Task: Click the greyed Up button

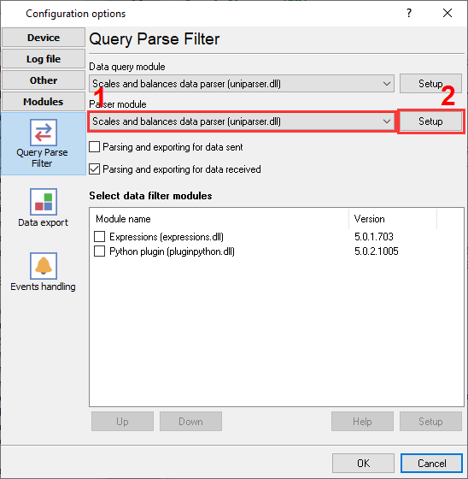Action: tap(122, 421)
